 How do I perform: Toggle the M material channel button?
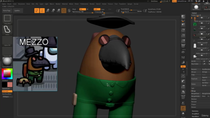tap(88, 9)
